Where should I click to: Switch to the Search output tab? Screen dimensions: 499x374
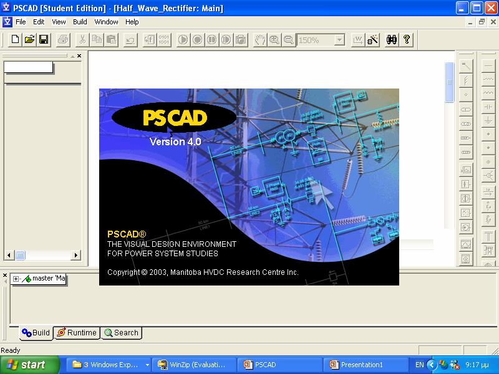[x=121, y=333]
